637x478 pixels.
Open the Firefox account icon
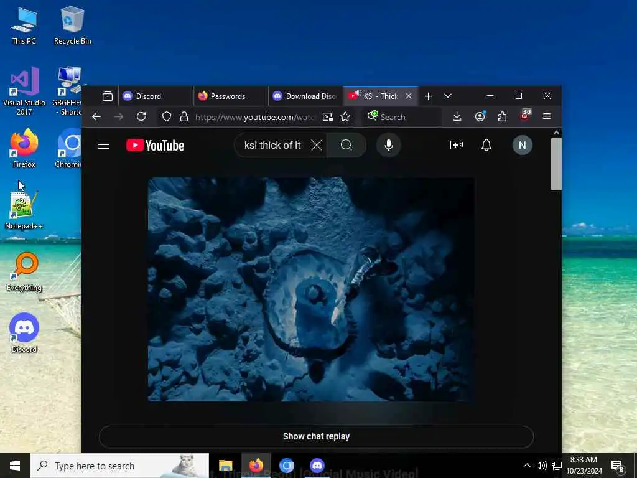480,117
